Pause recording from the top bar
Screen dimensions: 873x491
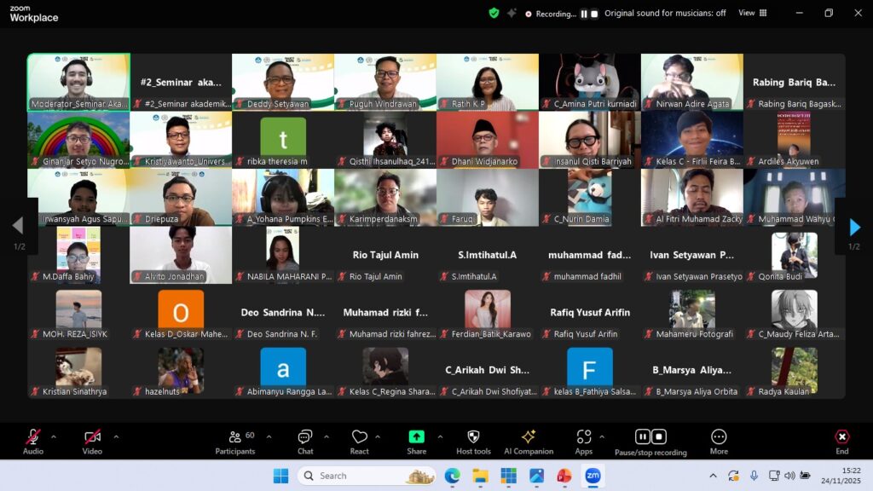(x=585, y=14)
